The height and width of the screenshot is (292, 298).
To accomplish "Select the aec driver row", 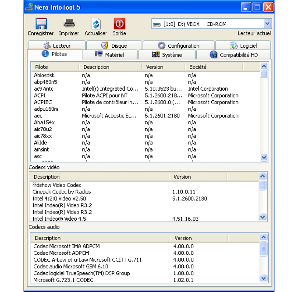I will tap(145, 116).
